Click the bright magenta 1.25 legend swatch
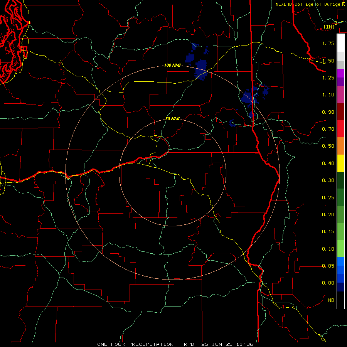The image size is (347, 347). pyautogui.click(x=340, y=73)
